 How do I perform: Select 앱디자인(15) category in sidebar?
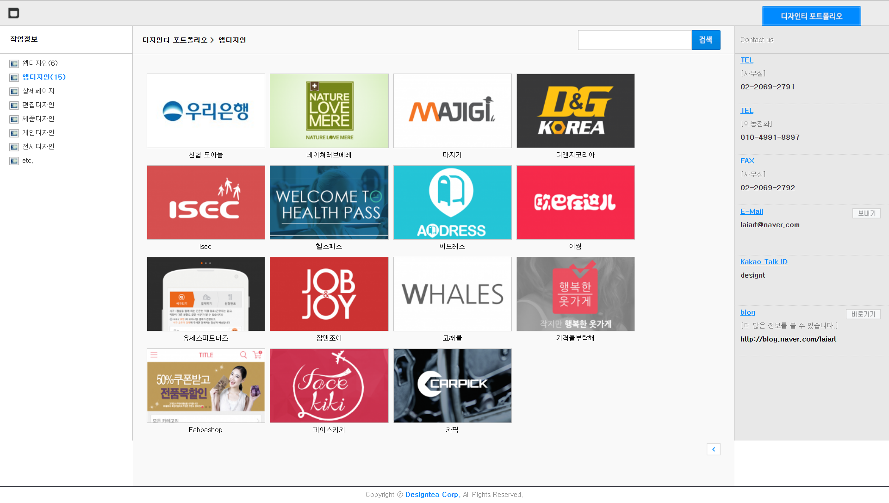click(44, 77)
